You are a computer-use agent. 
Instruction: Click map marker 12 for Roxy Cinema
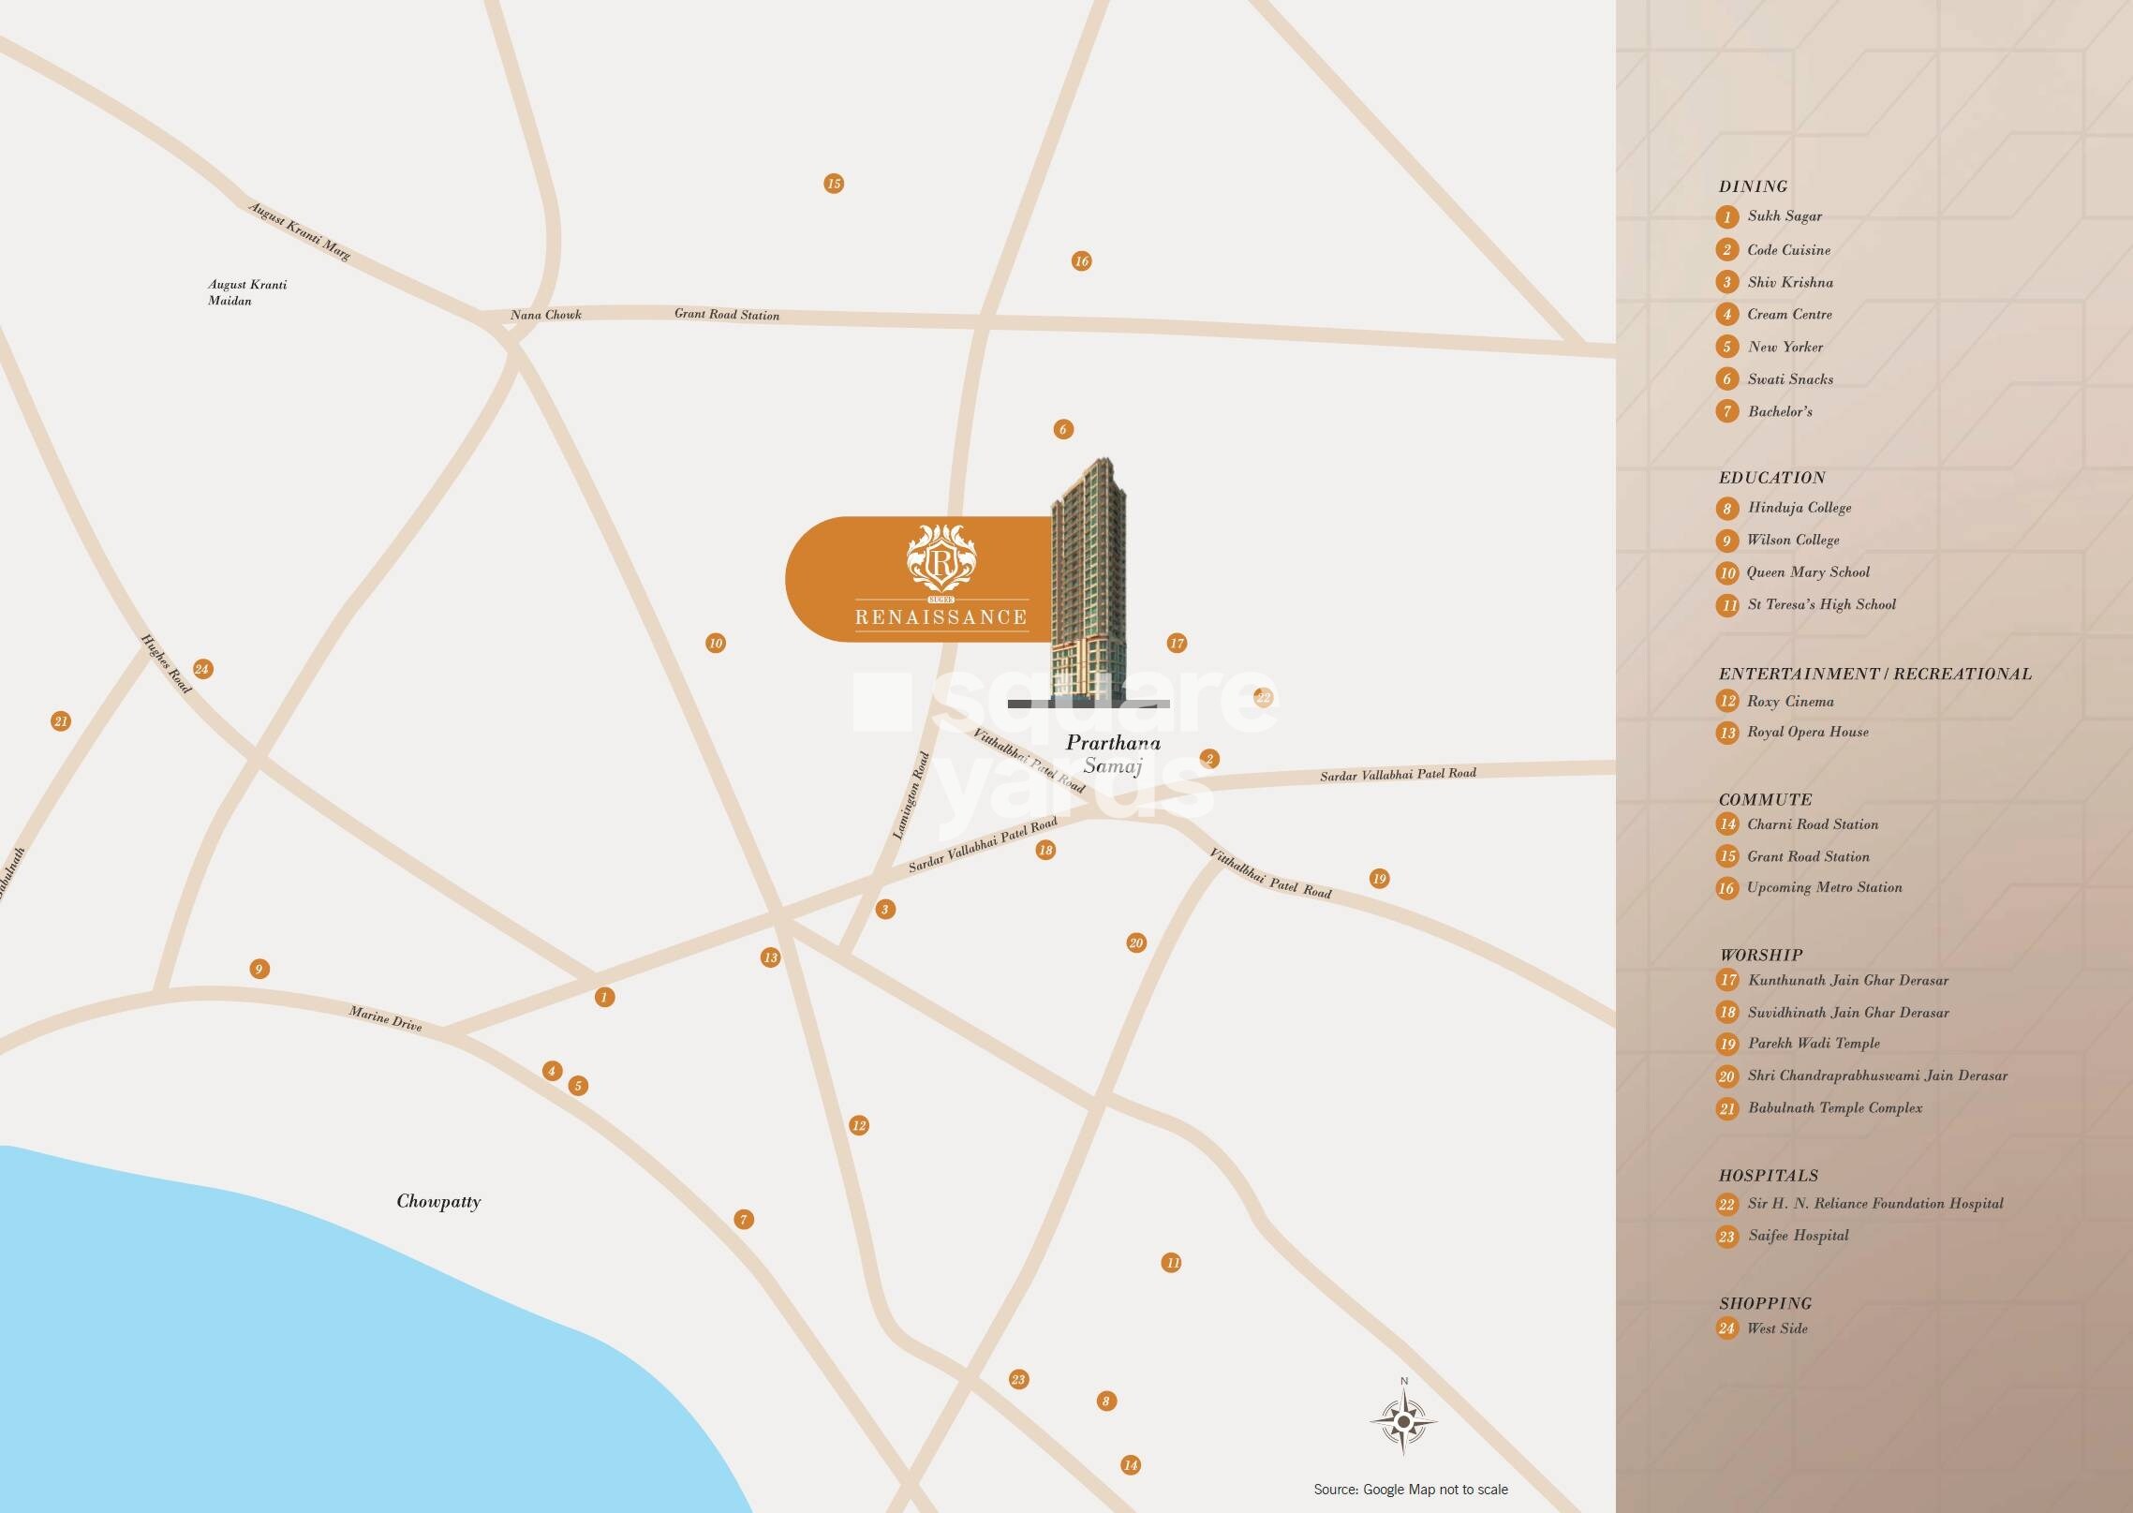click(x=859, y=1125)
